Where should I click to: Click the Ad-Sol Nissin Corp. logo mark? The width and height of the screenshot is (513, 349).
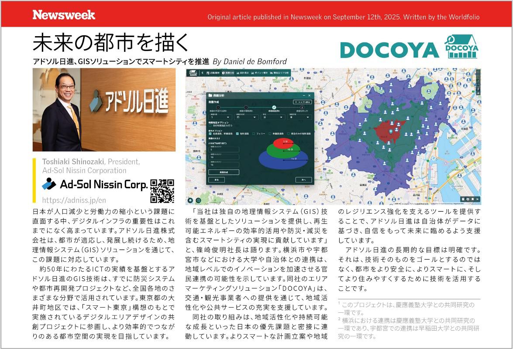point(49,184)
